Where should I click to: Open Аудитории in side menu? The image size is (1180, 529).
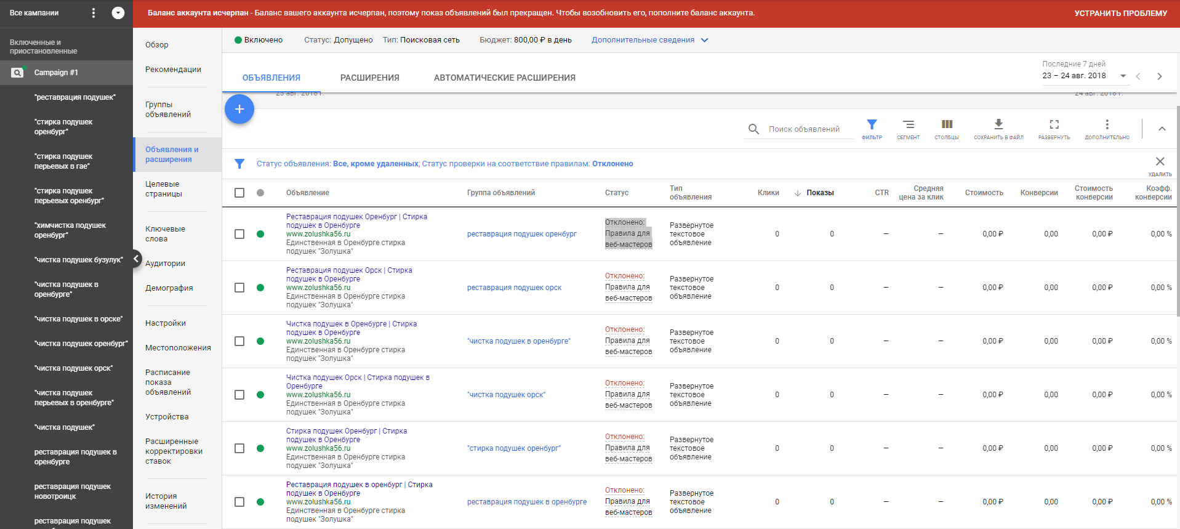tap(165, 264)
